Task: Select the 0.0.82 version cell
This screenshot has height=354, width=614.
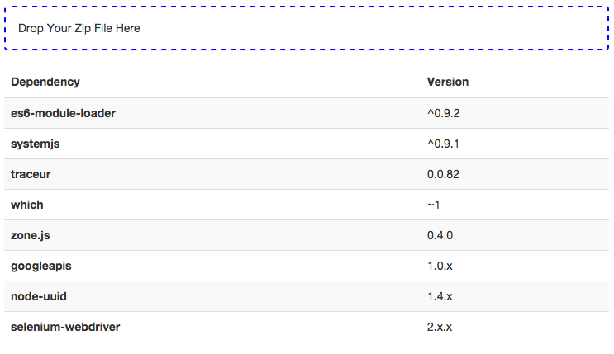Action: click(x=443, y=174)
